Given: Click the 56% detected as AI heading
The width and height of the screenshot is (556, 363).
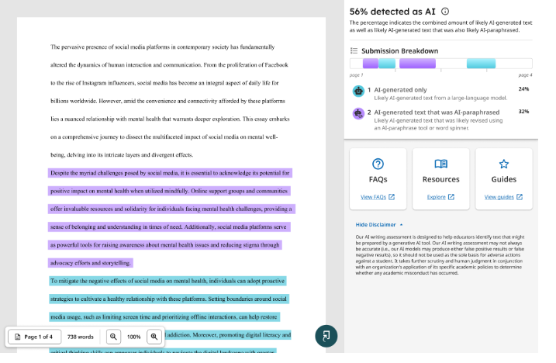Looking at the screenshot, I should 392,12.
